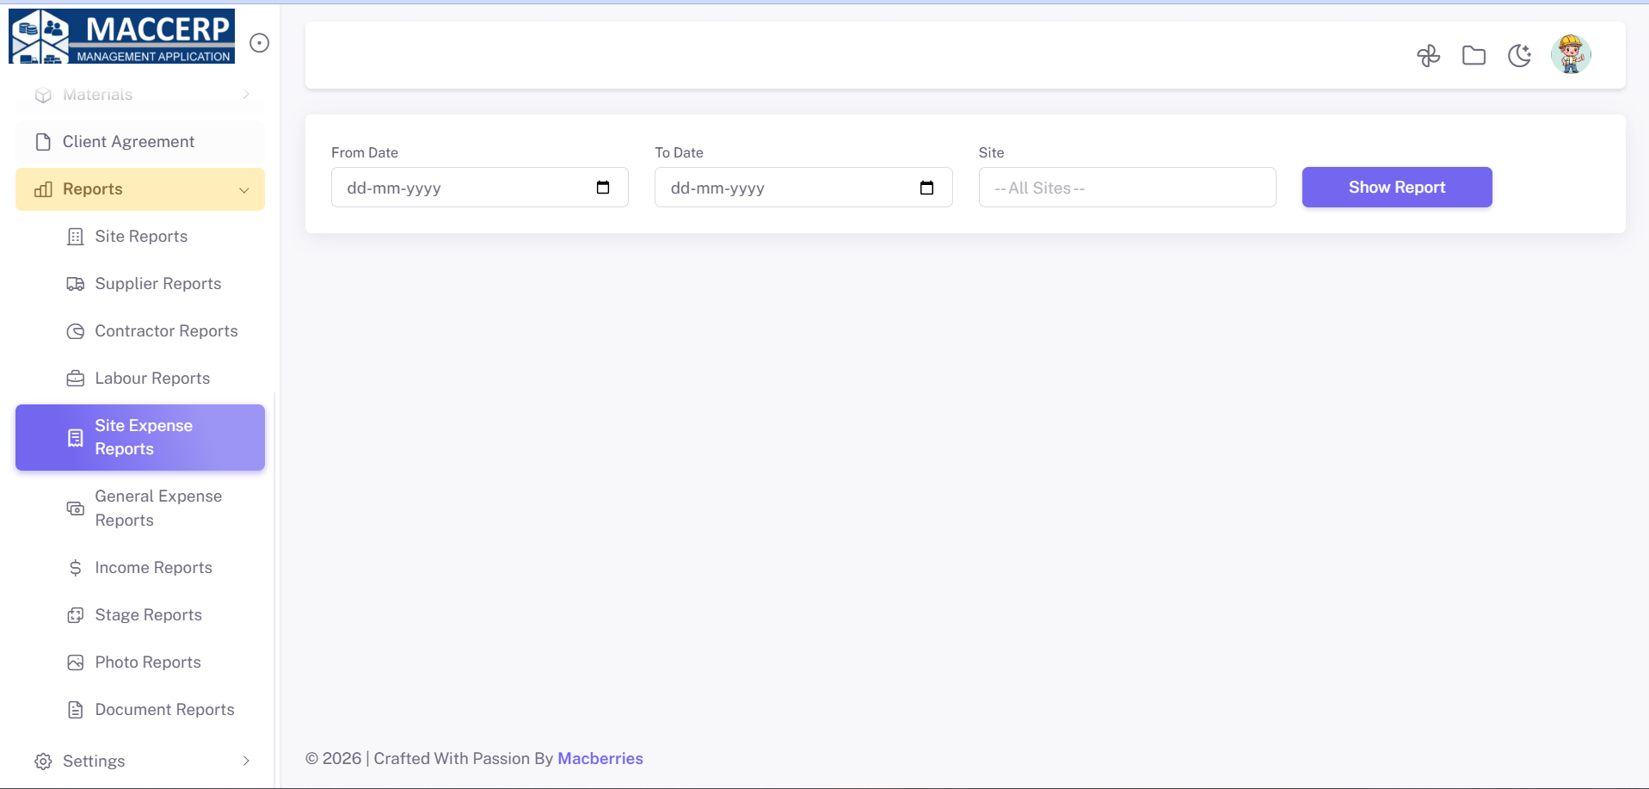Follow the Macberries footer link
Image resolution: width=1649 pixels, height=789 pixels.
tap(600, 759)
